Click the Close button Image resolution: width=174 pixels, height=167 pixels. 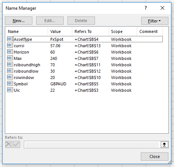click(x=155, y=157)
